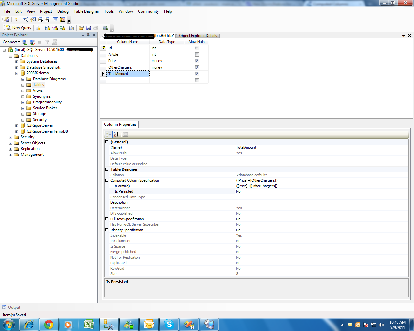
Task: Open Manage XML Indexes toolbar icon
Action: pos(48,19)
